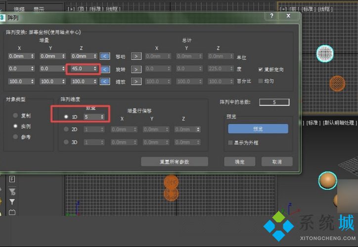Enable the 重新定向 (Re-Orient) checkbox
This screenshot has height=247, width=358.
261,69
